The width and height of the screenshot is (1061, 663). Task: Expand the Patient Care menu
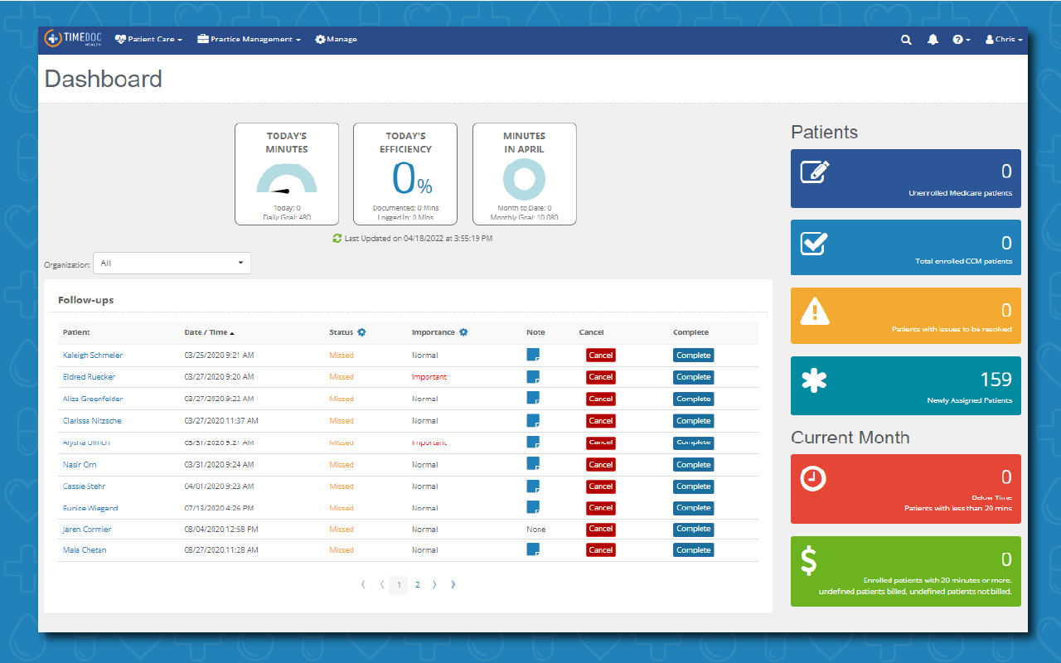point(148,39)
